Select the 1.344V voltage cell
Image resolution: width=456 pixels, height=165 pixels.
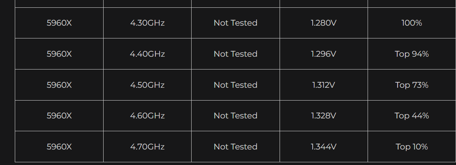click(324, 147)
